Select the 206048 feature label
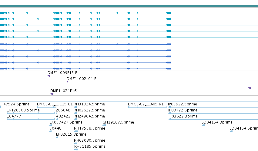The width and height of the screenshot is (258, 151). pyautogui.click(x=63, y=110)
